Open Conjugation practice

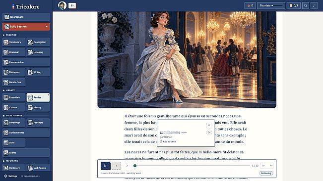[38, 42]
